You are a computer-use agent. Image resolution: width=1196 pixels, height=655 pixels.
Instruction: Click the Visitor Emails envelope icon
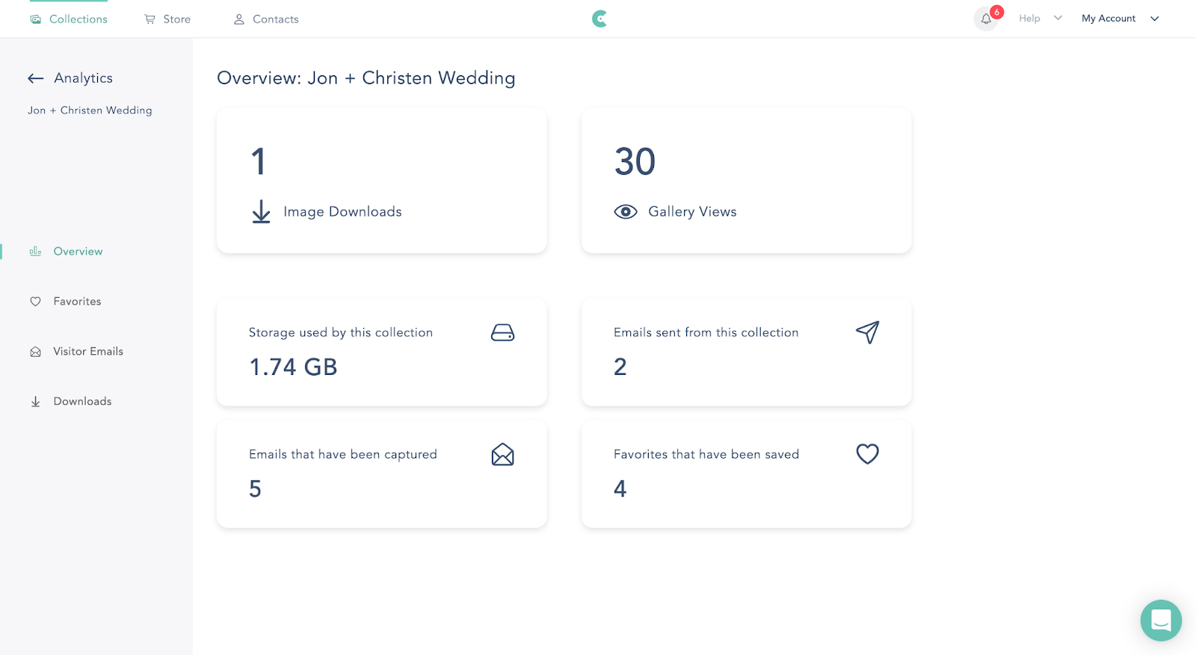click(x=35, y=352)
